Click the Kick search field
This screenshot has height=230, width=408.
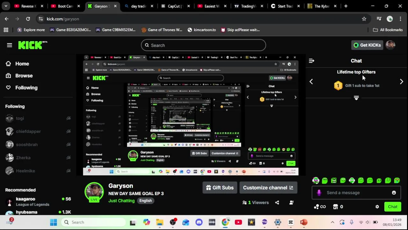[x=203, y=45]
